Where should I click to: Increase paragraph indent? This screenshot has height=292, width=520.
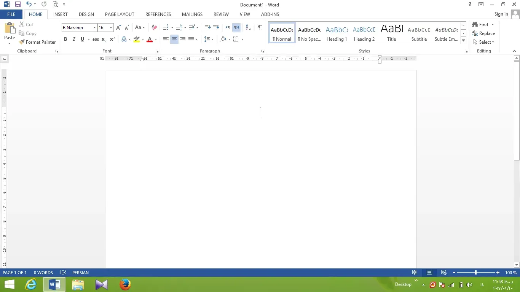tap(216, 27)
